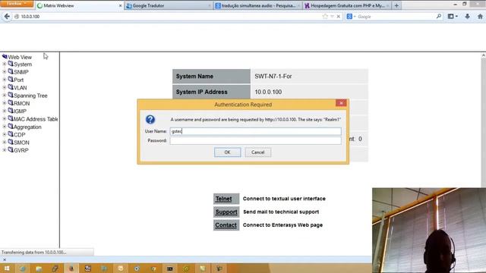Close the Matrix Webview tab
Image resolution: width=486 pixels, height=273 pixels.
tap(120, 5)
